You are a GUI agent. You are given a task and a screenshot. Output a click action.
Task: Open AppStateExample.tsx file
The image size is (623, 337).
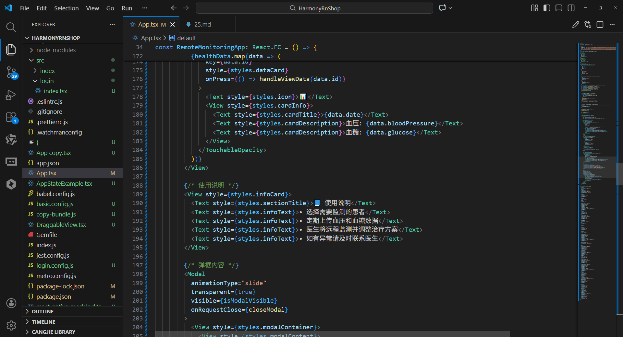[x=73, y=183]
